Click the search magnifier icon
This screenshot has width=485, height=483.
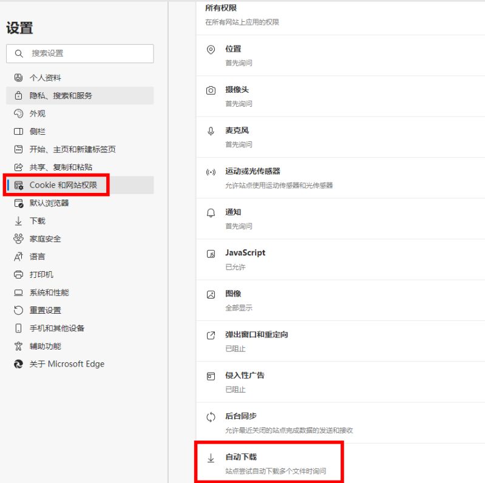19,53
